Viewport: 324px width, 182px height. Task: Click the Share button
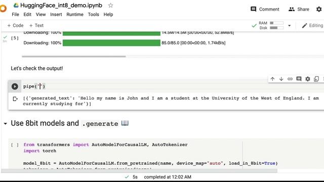coord(299,9)
